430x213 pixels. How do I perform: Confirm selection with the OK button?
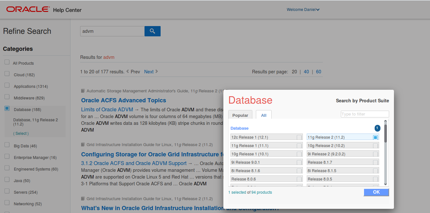pos(376,192)
